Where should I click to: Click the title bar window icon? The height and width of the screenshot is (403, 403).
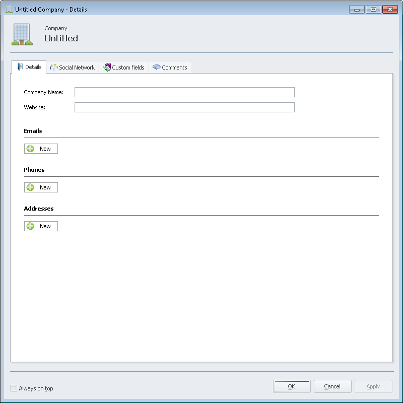point(9,10)
